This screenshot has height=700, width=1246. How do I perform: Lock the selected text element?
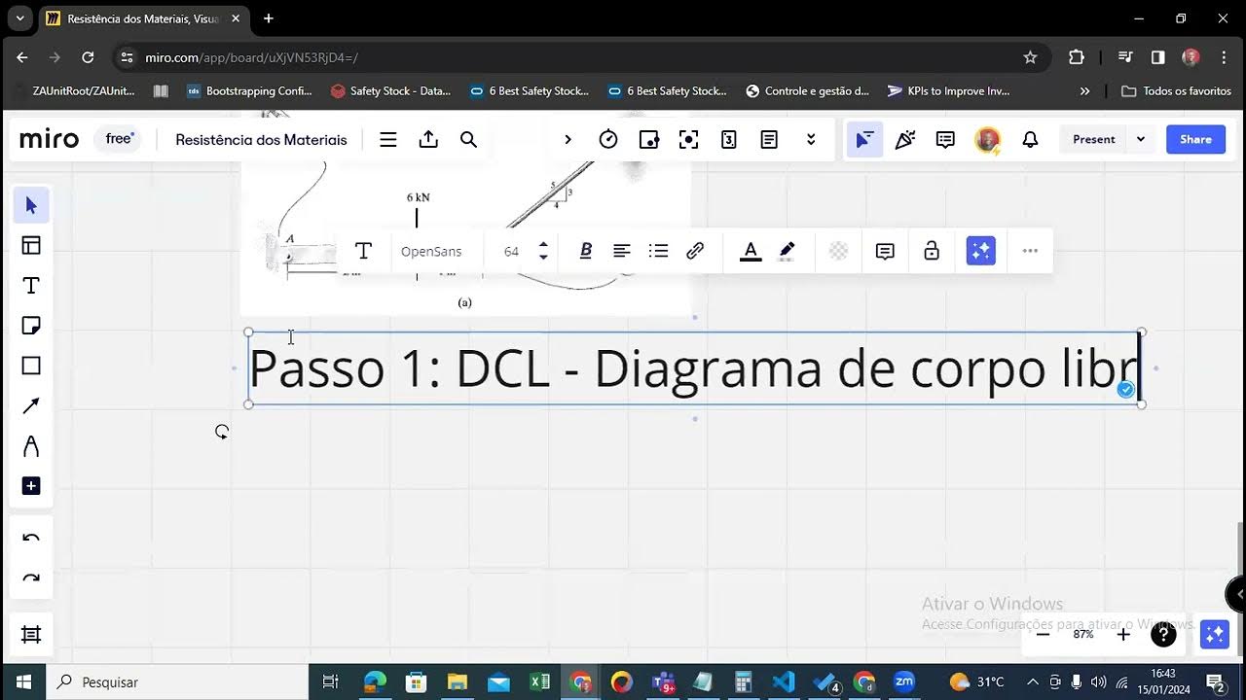(932, 251)
